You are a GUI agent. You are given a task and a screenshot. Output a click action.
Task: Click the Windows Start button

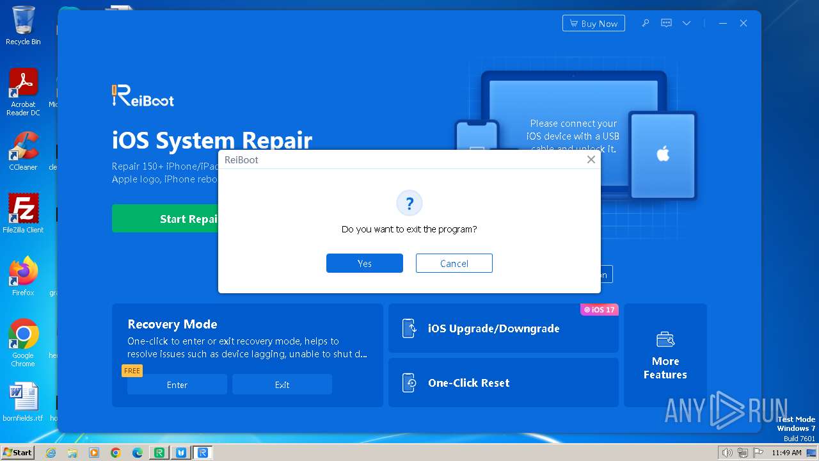point(17,452)
